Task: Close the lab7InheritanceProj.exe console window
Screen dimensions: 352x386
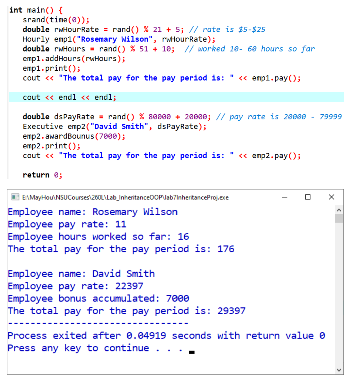Action: coord(331,197)
